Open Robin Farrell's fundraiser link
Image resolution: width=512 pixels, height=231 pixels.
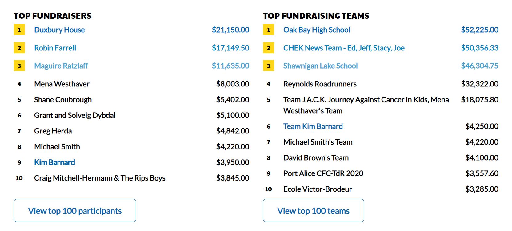(x=55, y=48)
